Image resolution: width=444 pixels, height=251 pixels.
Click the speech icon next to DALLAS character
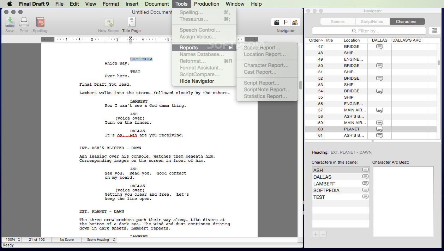click(365, 177)
